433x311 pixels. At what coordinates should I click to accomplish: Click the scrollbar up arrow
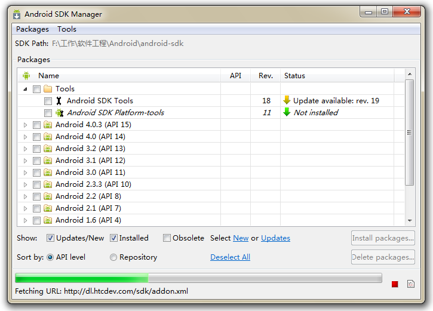click(x=410, y=74)
